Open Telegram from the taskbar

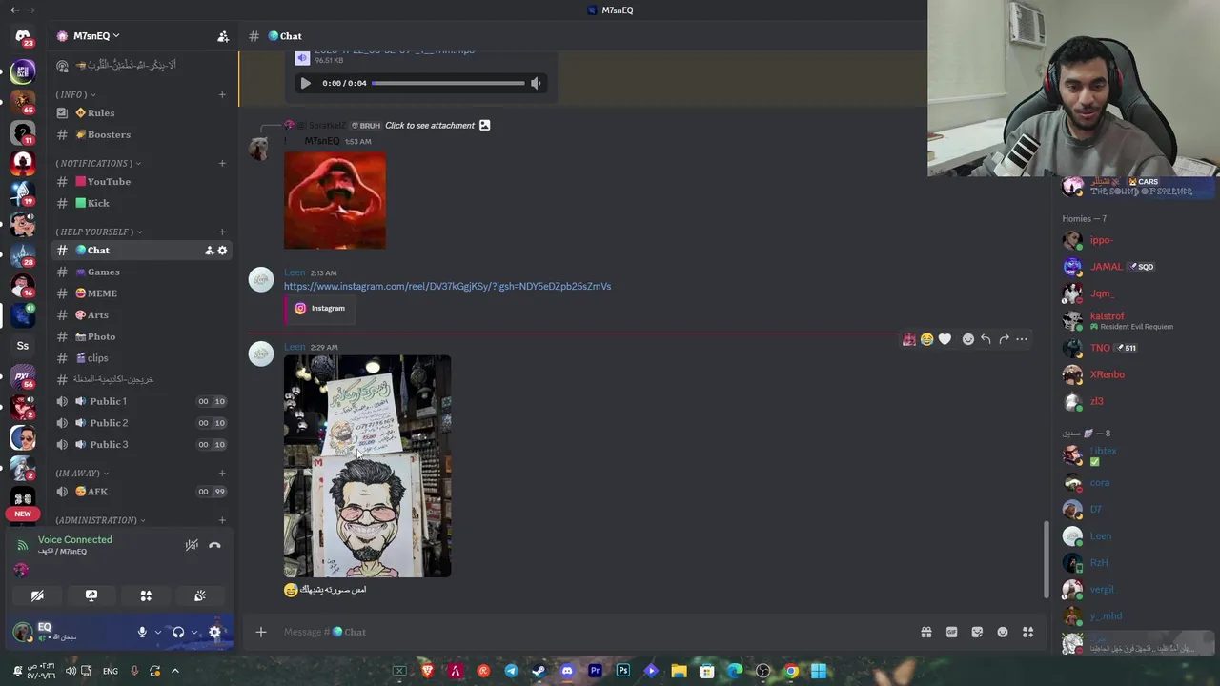(x=512, y=671)
